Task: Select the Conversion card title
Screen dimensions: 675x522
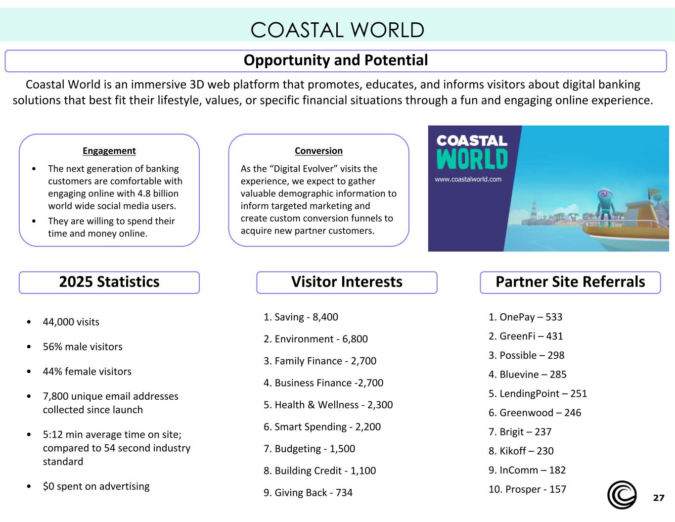Action: coord(318,151)
